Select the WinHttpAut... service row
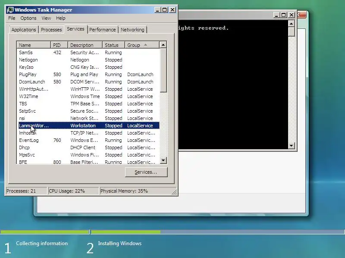Image resolution: width=345 pixels, height=258 pixels. 89,89
